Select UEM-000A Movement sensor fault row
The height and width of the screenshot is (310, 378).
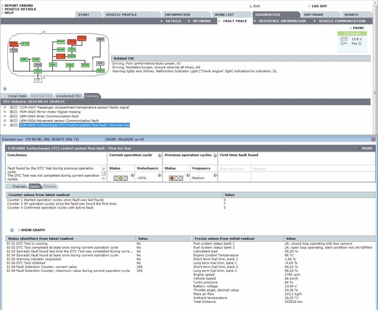[x=59, y=121]
